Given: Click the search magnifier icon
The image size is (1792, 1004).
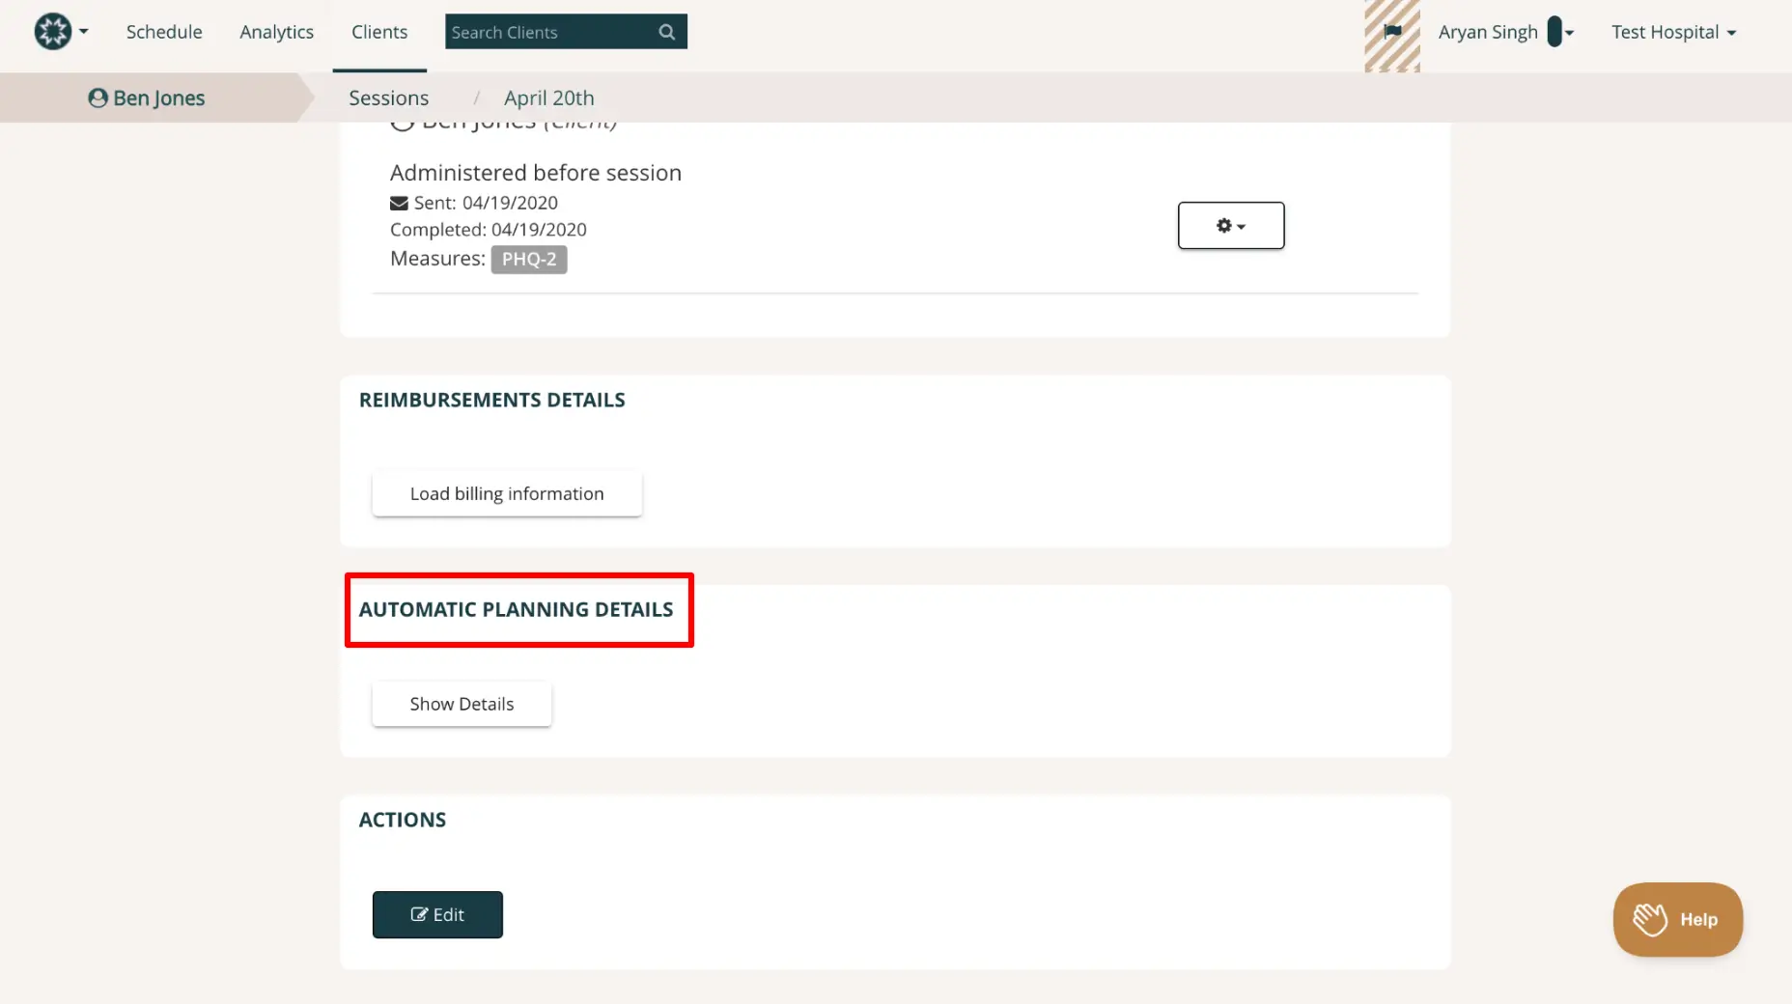Looking at the screenshot, I should coord(666,31).
